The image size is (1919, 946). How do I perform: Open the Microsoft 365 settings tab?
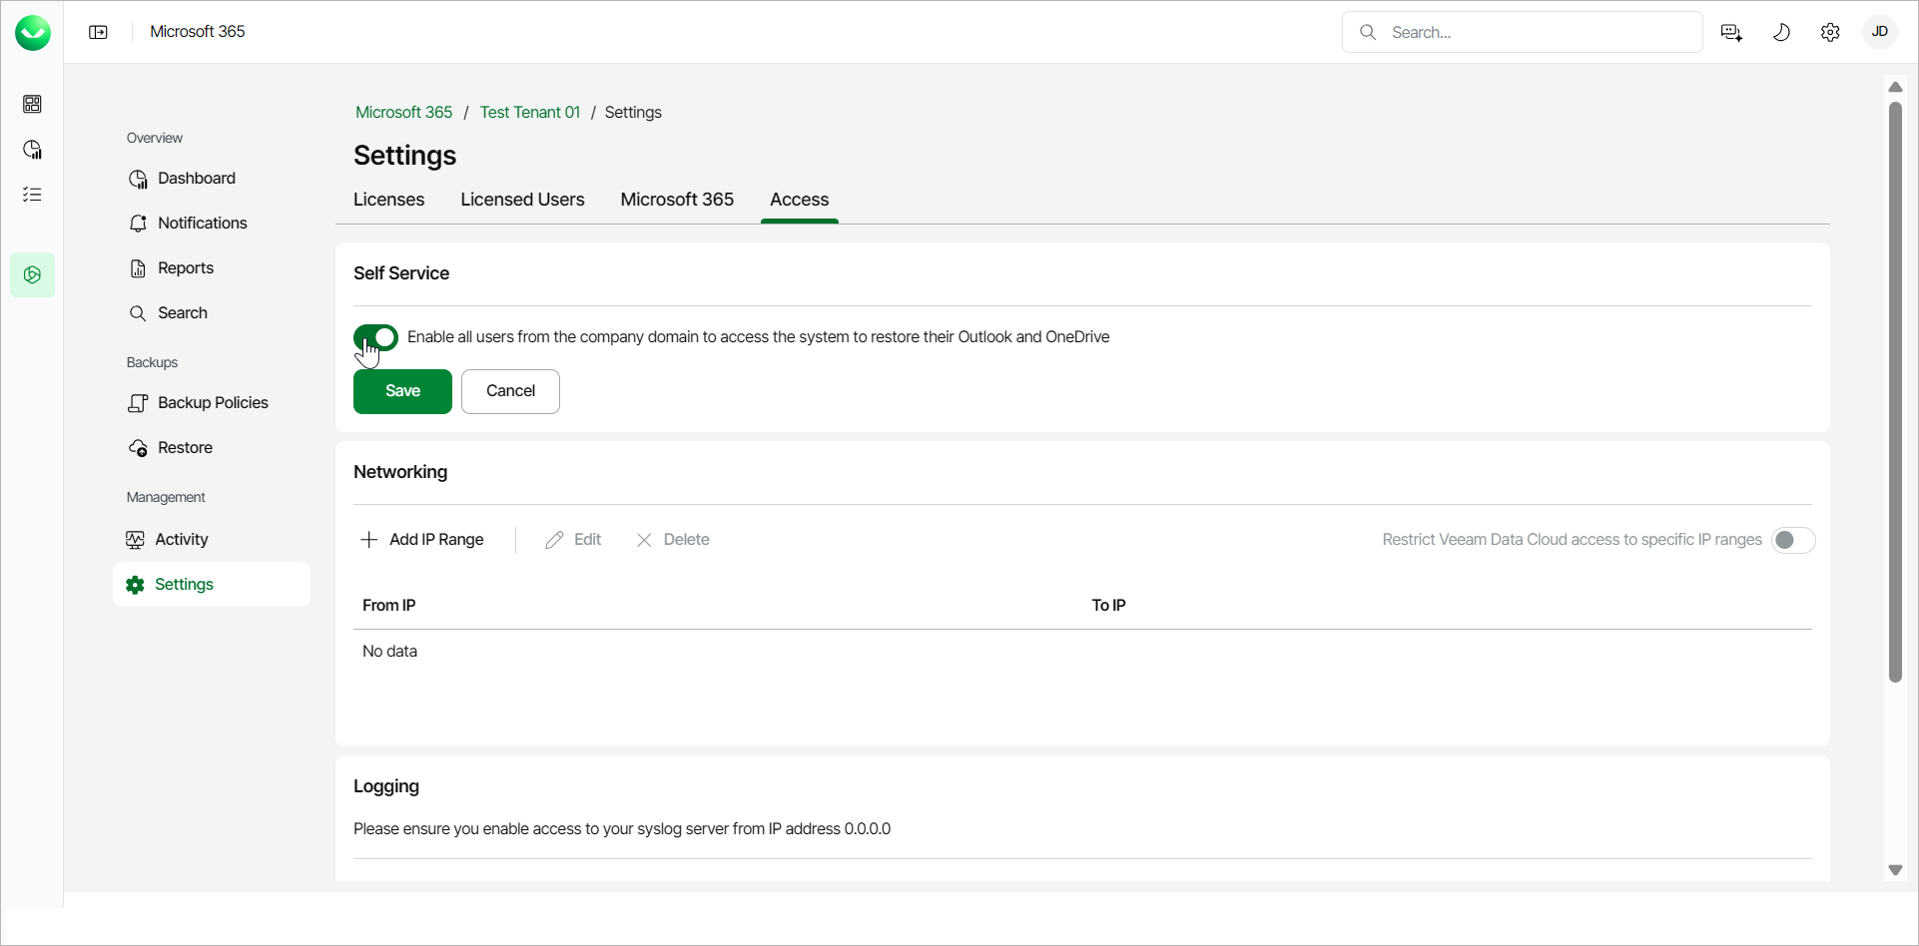tap(676, 200)
